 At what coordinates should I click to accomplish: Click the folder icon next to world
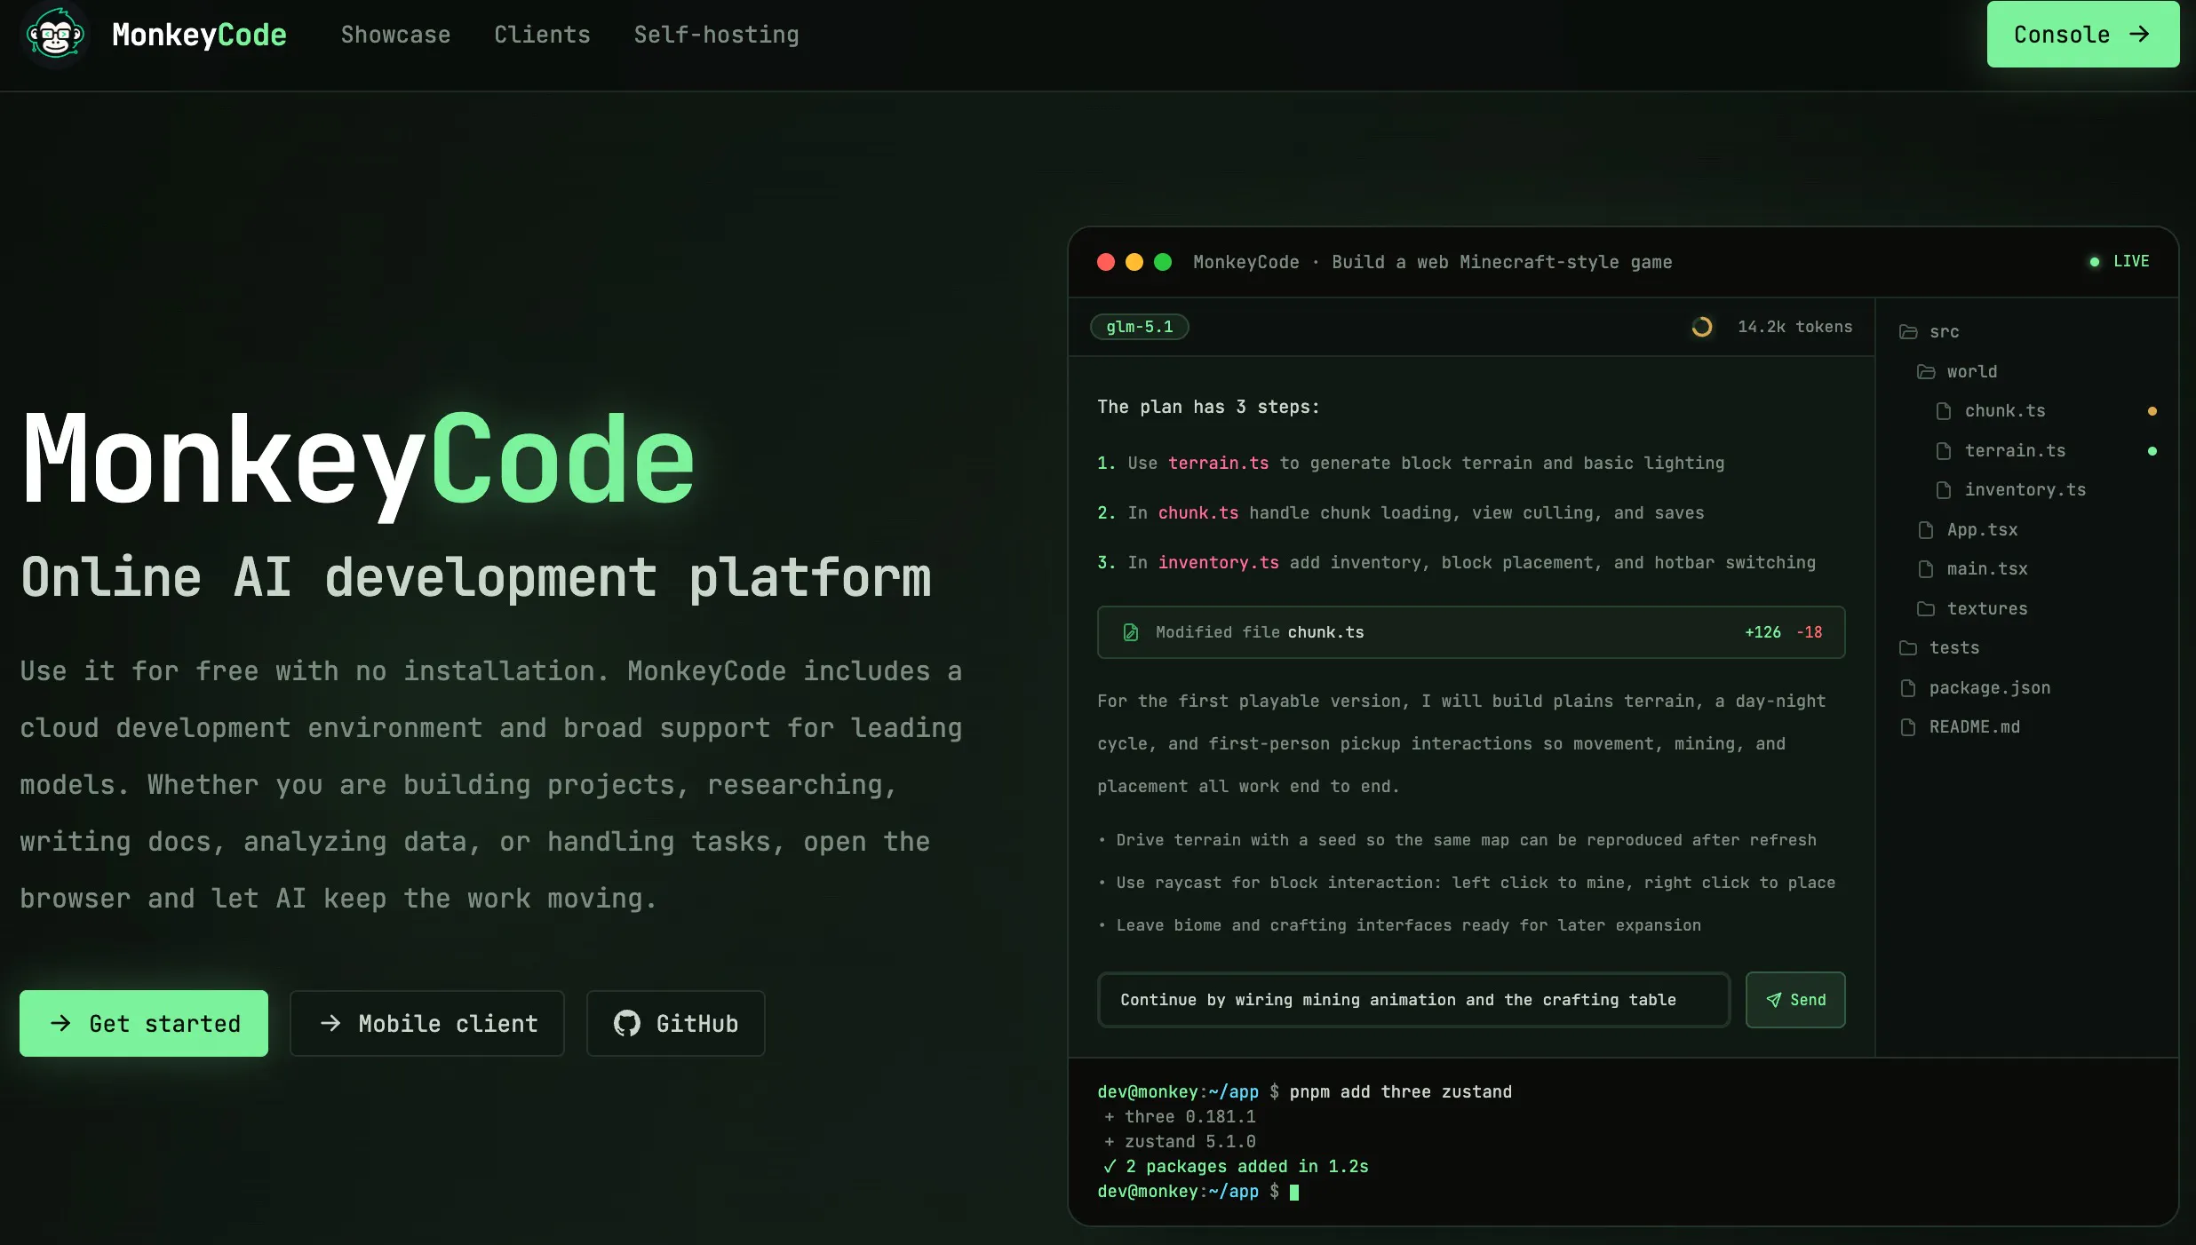tap(1925, 372)
